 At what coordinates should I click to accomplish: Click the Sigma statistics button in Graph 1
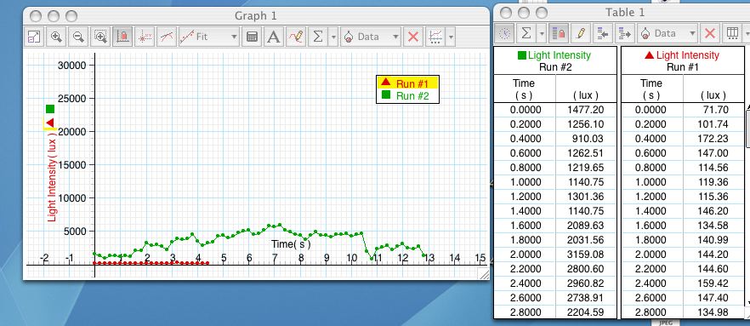point(318,37)
